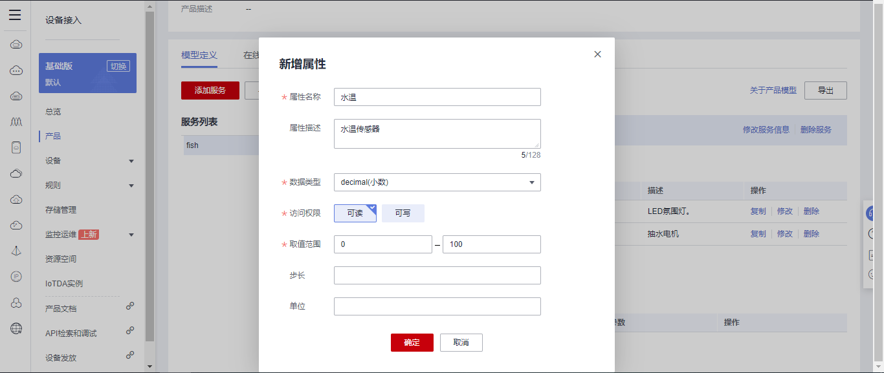Click the link icon beside 产品文档
The width and height of the screenshot is (884, 373).
point(130,306)
